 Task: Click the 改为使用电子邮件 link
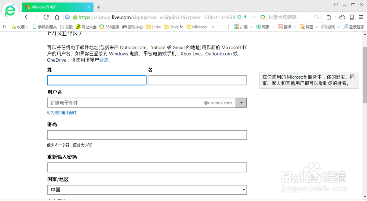pyautogui.click(x=62, y=113)
